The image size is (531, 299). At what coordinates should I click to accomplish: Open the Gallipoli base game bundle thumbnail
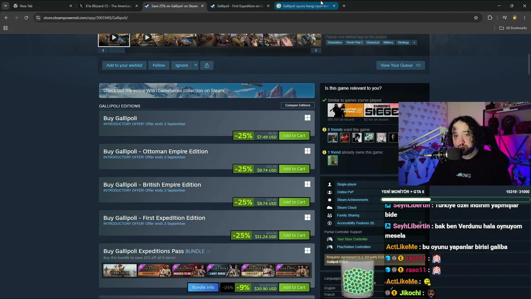(x=120, y=270)
